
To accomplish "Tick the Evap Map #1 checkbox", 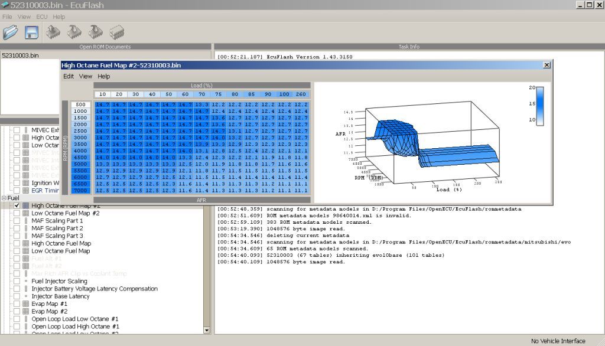I will pos(17,303).
